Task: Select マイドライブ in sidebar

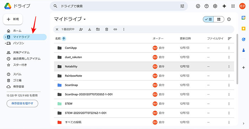Action: (x=25, y=37)
